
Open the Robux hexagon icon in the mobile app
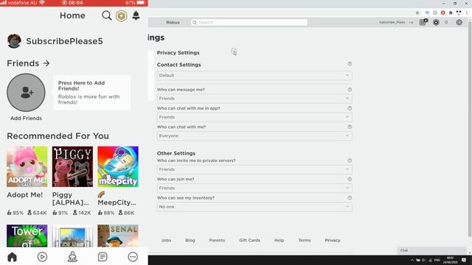coord(121,16)
